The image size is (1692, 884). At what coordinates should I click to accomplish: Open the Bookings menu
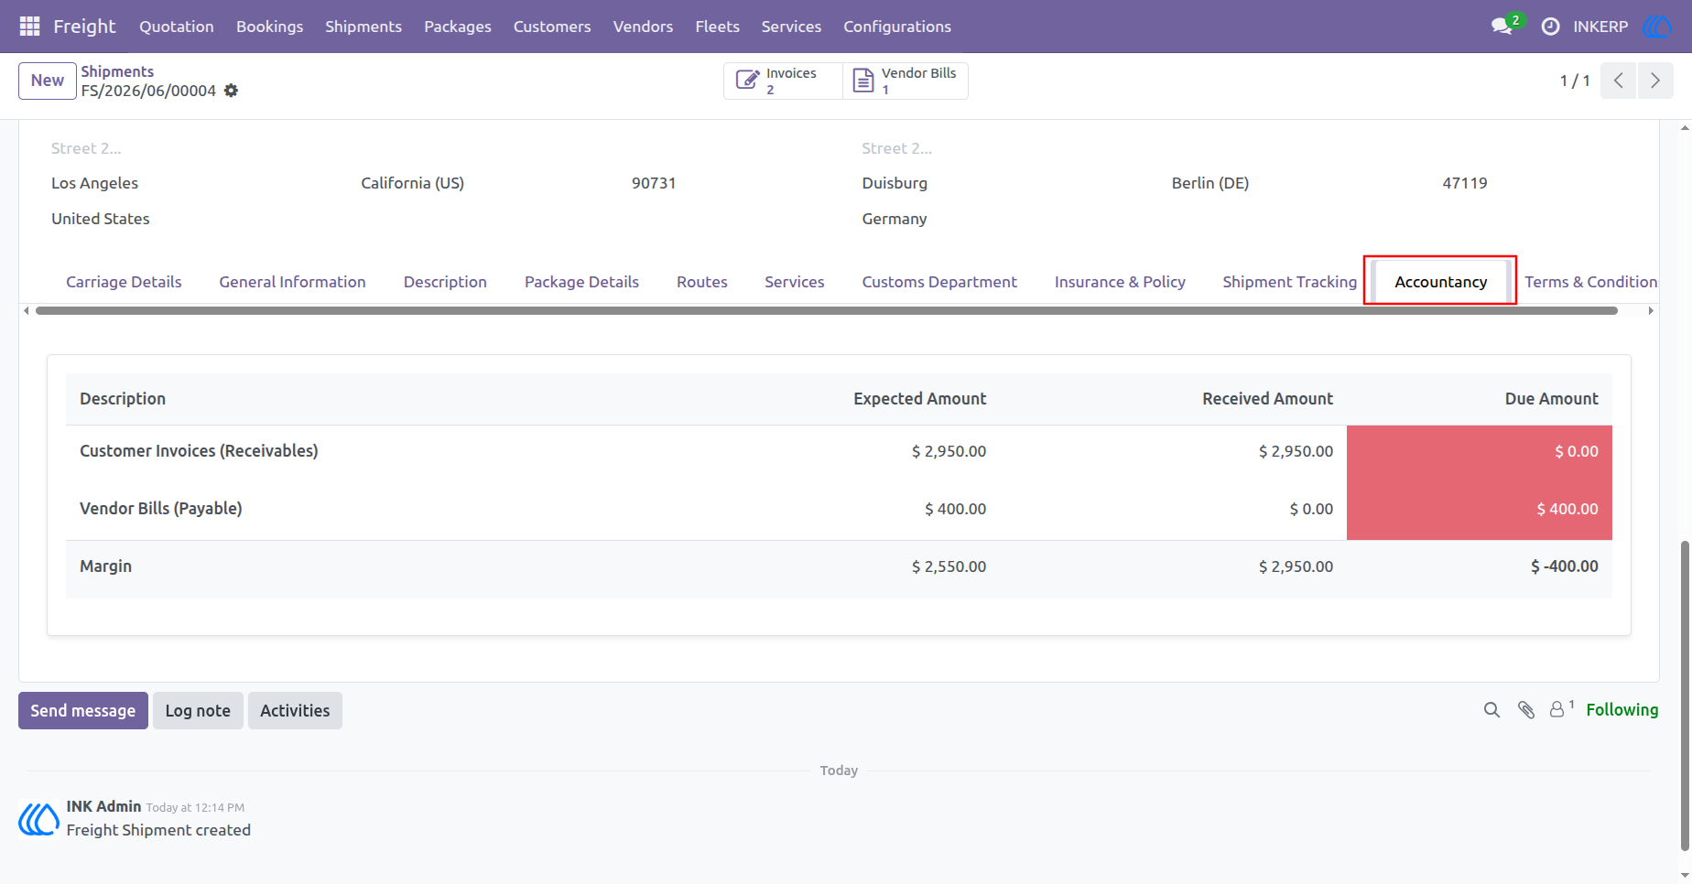pos(269,27)
